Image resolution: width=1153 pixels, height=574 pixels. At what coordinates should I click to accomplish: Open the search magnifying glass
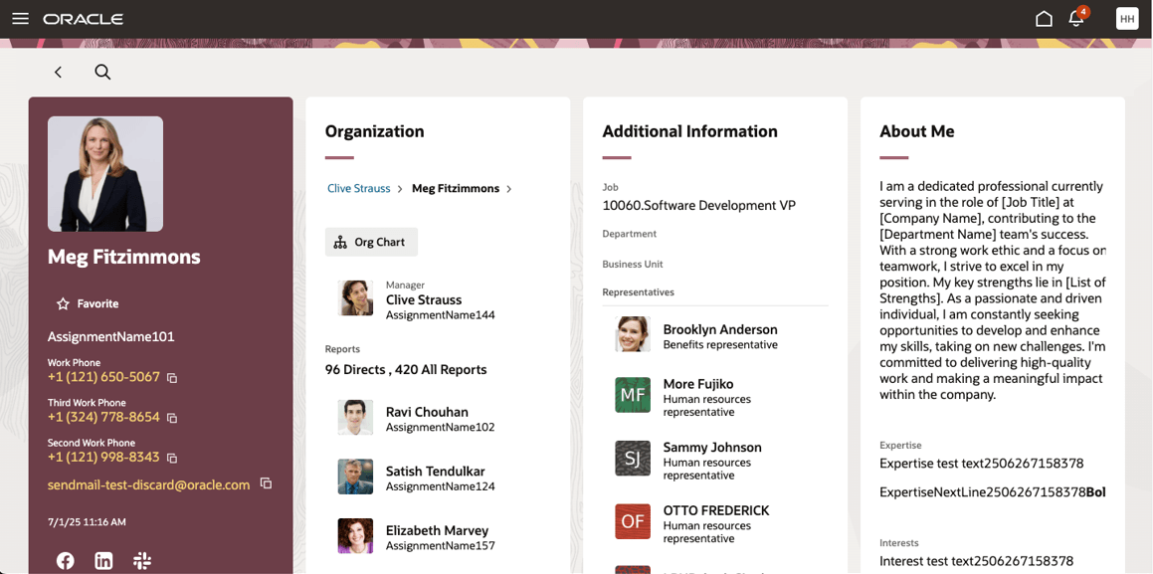pyautogui.click(x=102, y=72)
